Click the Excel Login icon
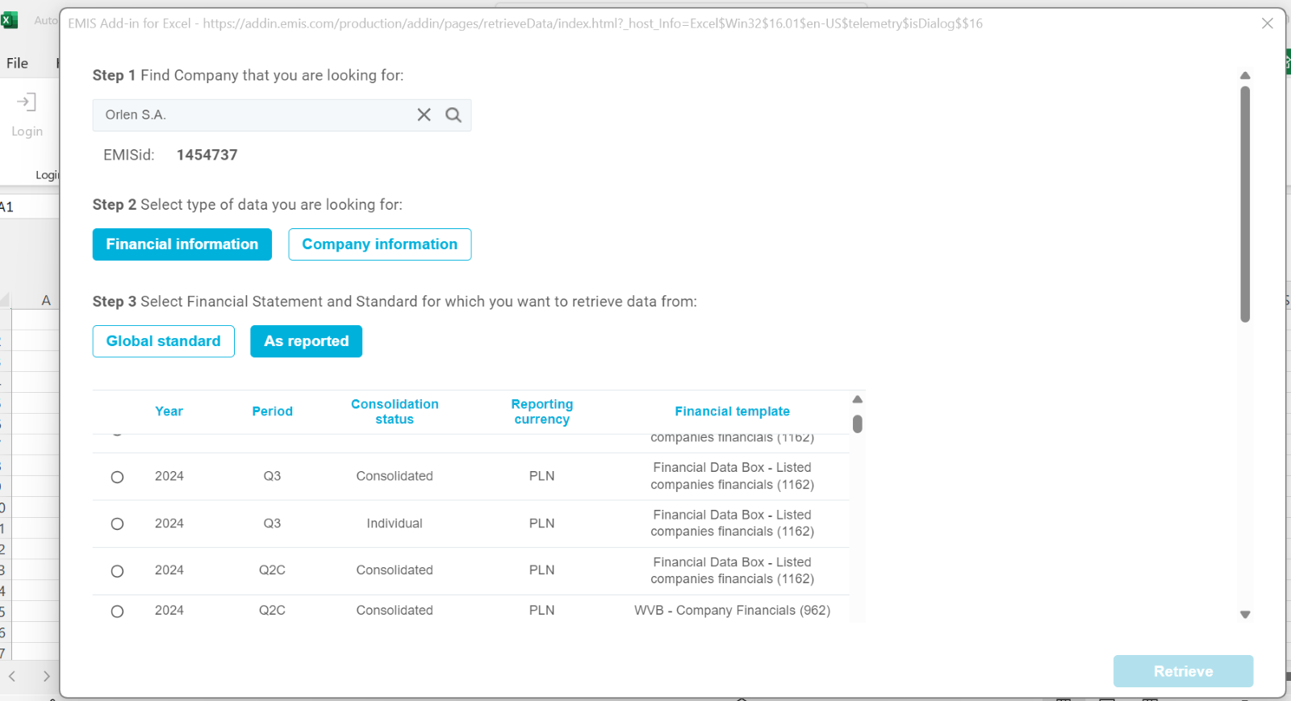 [x=27, y=102]
